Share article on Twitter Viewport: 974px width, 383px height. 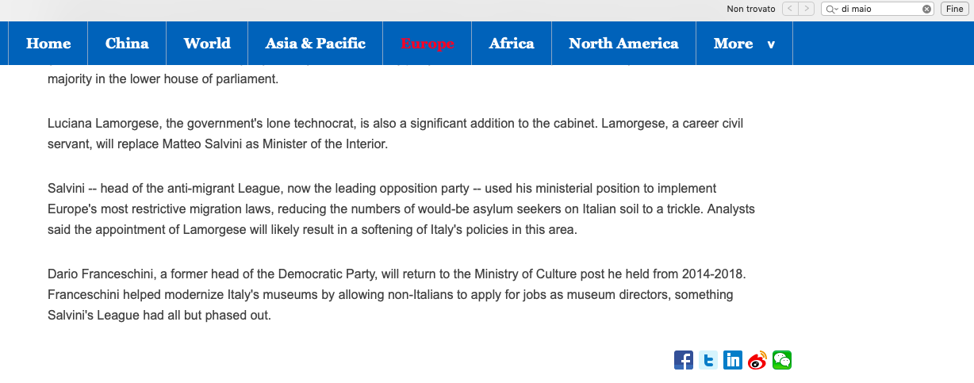coord(708,360)
